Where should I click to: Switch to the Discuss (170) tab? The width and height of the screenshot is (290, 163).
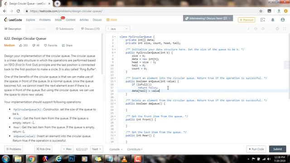point(91,29)
